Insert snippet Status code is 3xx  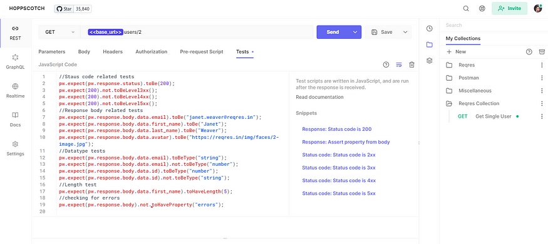pos(339,168)
